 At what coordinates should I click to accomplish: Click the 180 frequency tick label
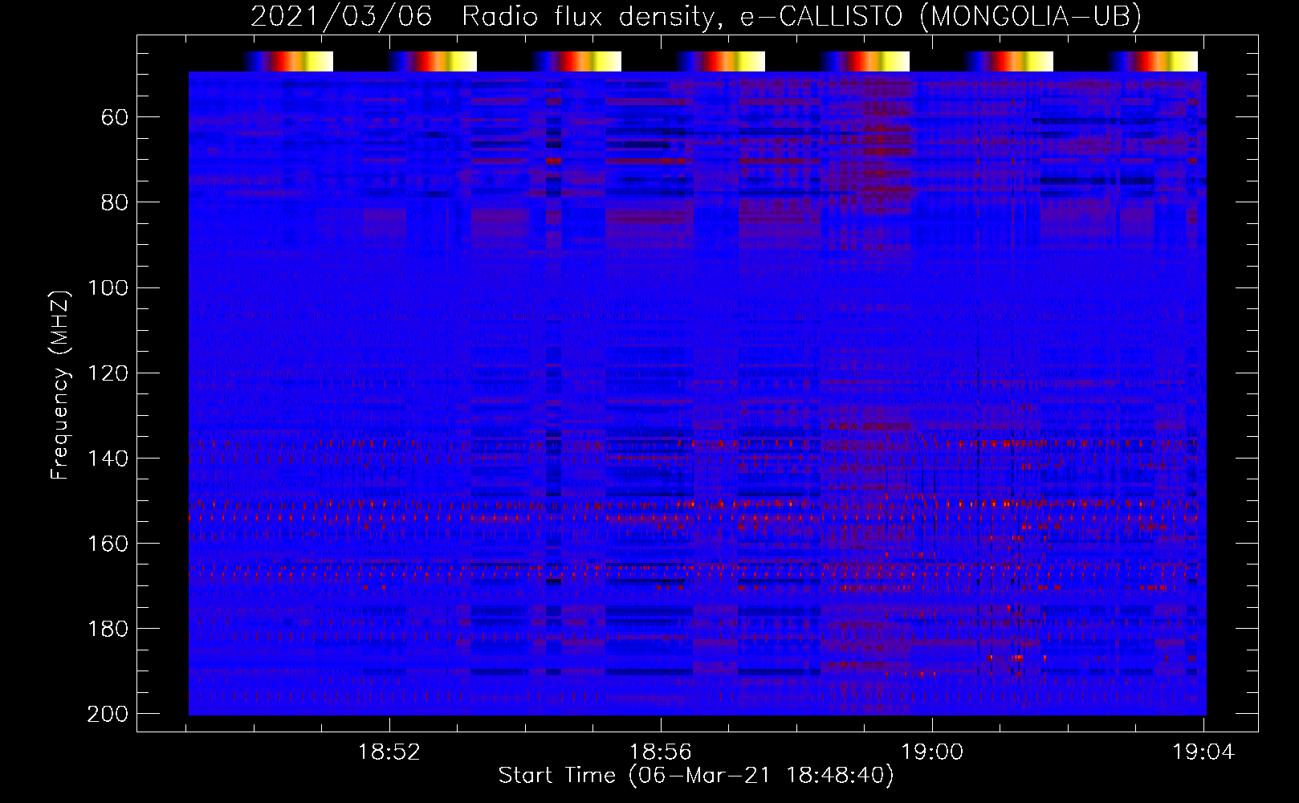click(x=108, y=629)
